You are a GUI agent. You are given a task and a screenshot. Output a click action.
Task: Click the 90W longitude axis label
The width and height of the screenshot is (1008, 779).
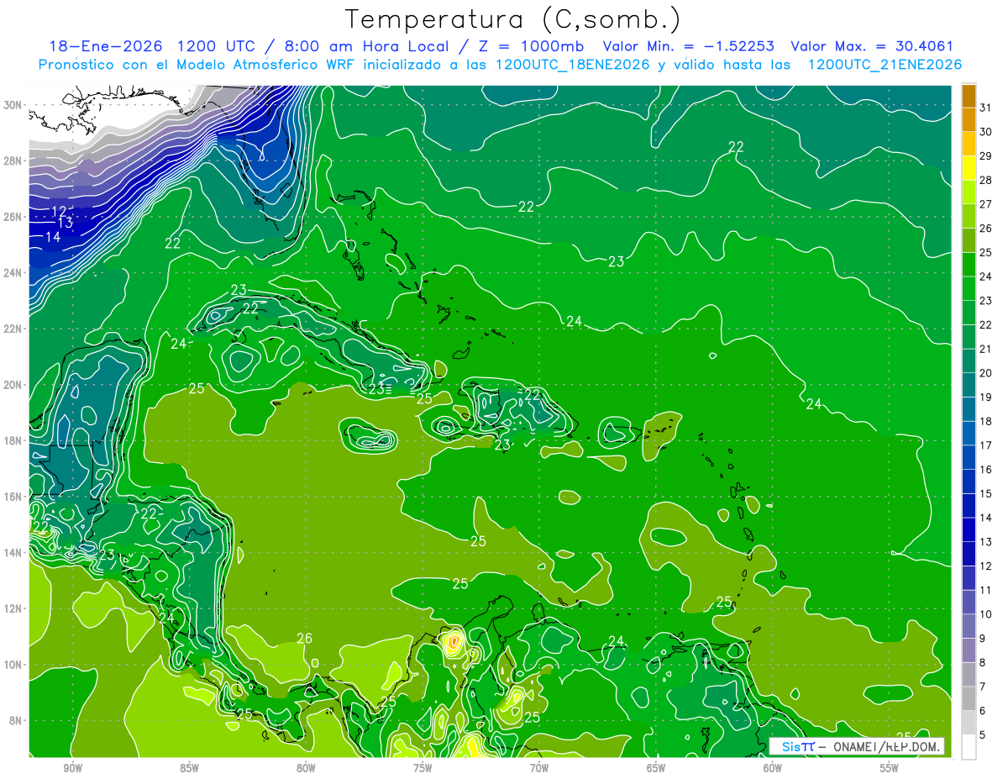coord(73,769)
